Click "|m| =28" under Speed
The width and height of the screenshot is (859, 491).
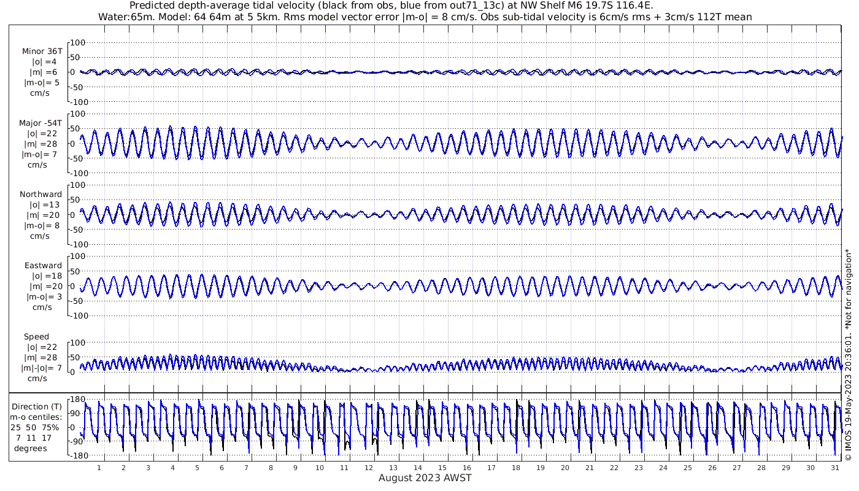tap(42, 358)
